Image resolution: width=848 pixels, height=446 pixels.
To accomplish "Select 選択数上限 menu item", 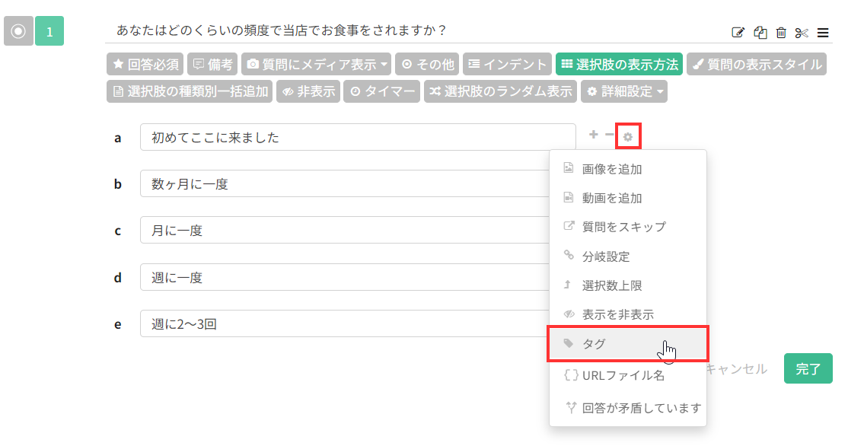I will coord(628,285).
